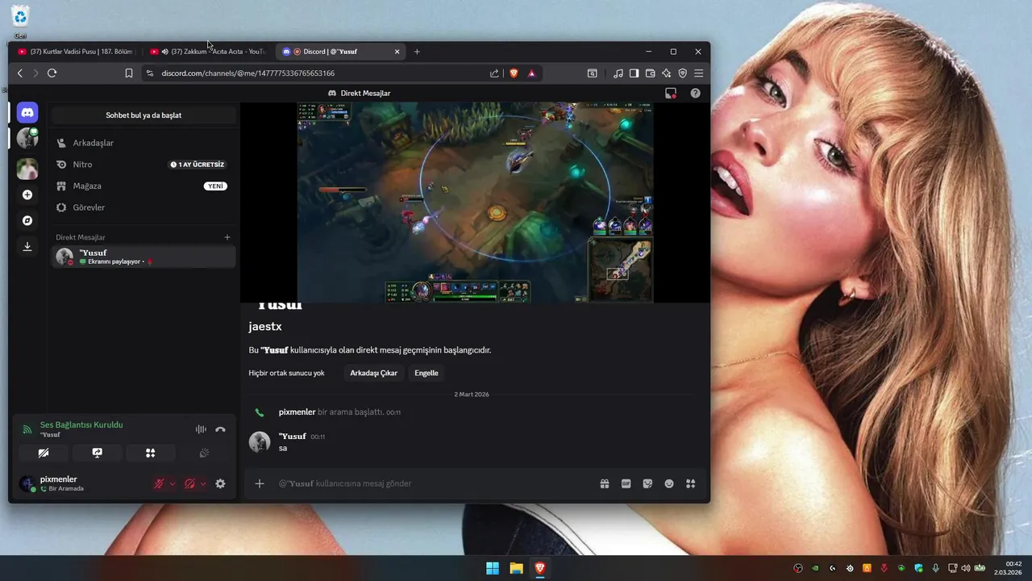Reload the Discord page
This screenshot has height=581, width=1032.
pos(52,73)
